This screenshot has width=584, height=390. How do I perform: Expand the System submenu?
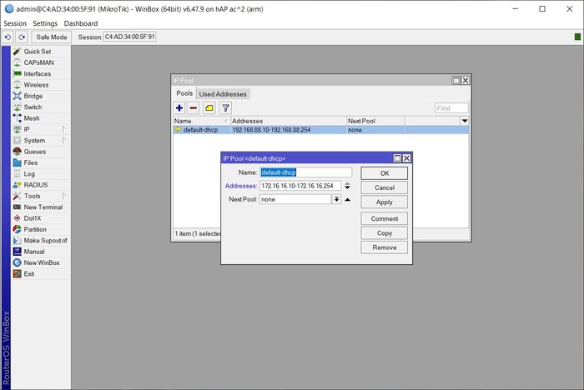point(41,140)
